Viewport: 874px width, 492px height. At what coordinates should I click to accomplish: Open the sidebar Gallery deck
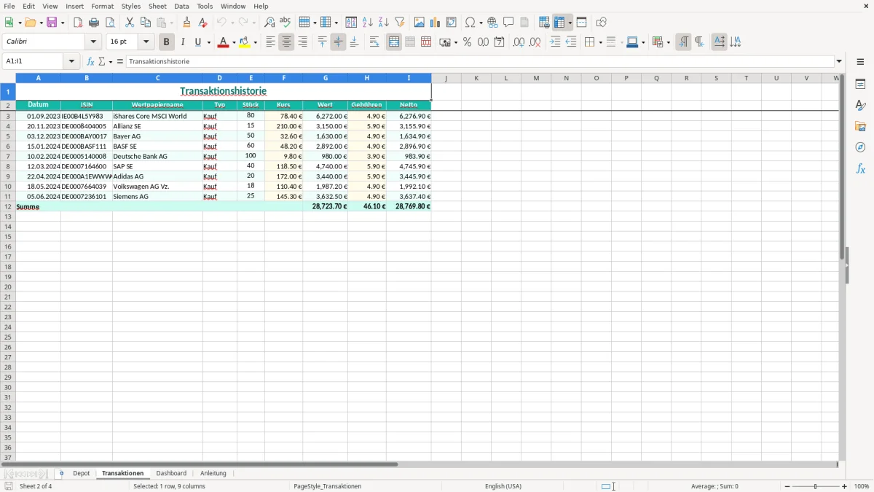click(860, 127)
